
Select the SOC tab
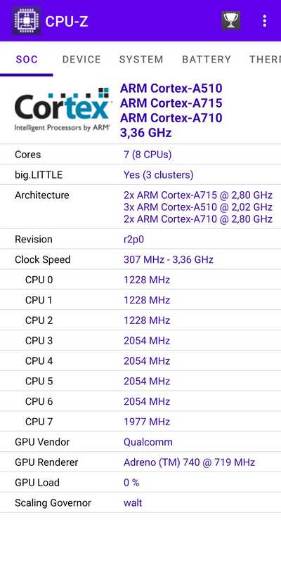[x=27, y=59]
